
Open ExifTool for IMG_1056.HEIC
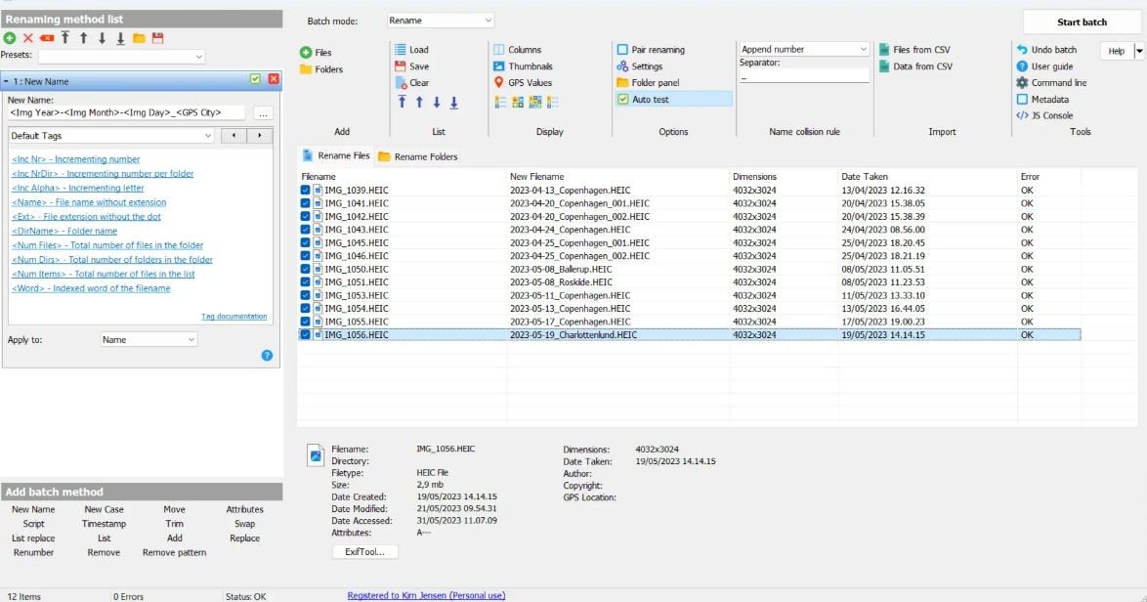pyautogui.click(x=365, y=551)
